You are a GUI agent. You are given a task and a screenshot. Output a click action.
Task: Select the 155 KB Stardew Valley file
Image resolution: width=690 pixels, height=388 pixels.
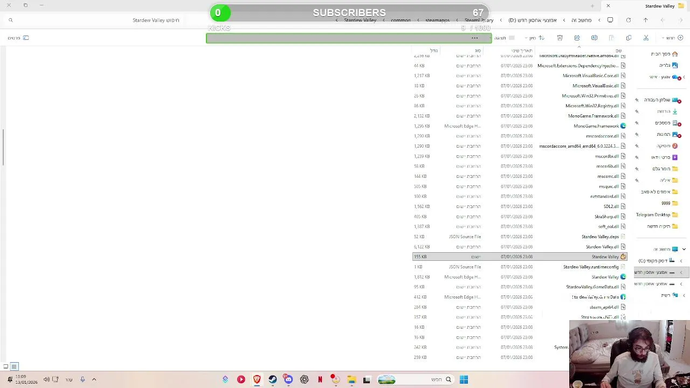pos(520,257)
